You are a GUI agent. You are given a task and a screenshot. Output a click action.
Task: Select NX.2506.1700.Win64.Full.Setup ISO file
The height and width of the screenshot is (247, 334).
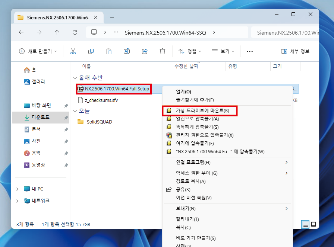(113, 89)
